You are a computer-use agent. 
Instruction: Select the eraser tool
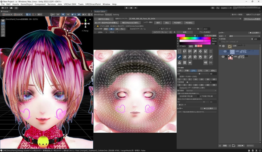185,57
